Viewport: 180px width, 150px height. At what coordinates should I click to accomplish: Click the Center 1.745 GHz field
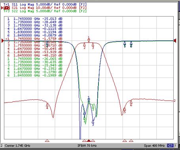pyautogui.click(x=17, y=146)
